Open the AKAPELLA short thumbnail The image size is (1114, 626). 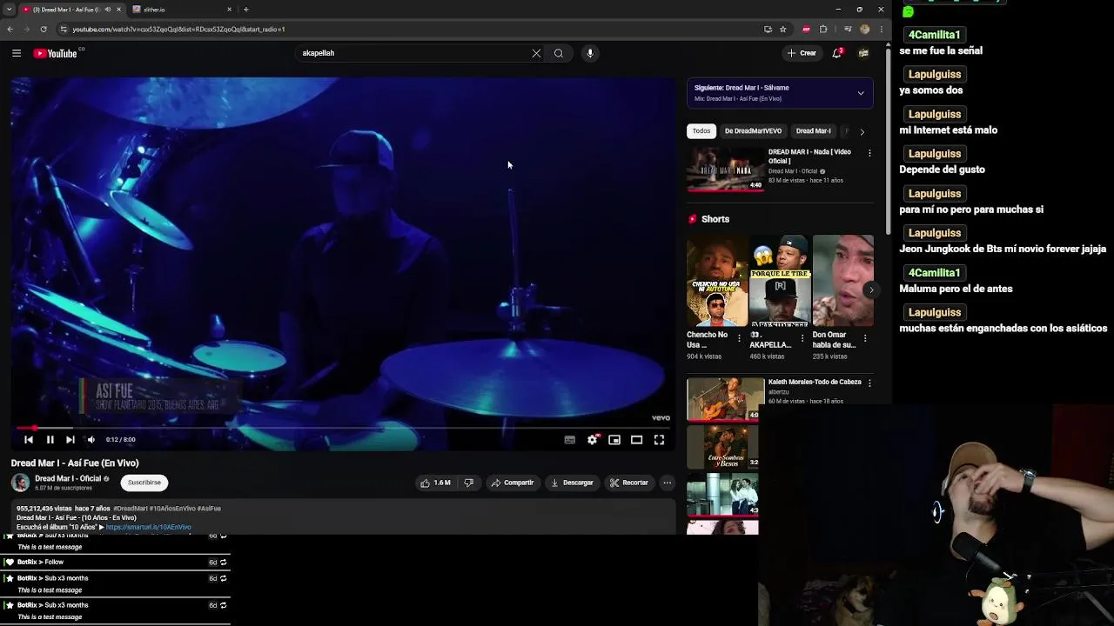click(x=780, y=280)
